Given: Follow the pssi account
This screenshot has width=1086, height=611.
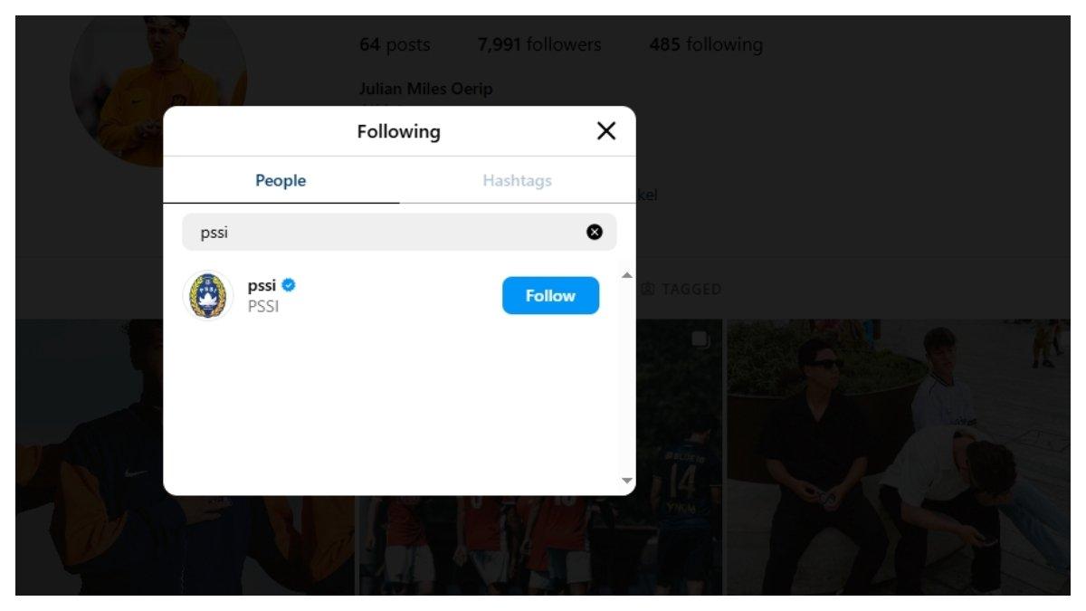Looking at the screenshot, I should tap(550, 295).
